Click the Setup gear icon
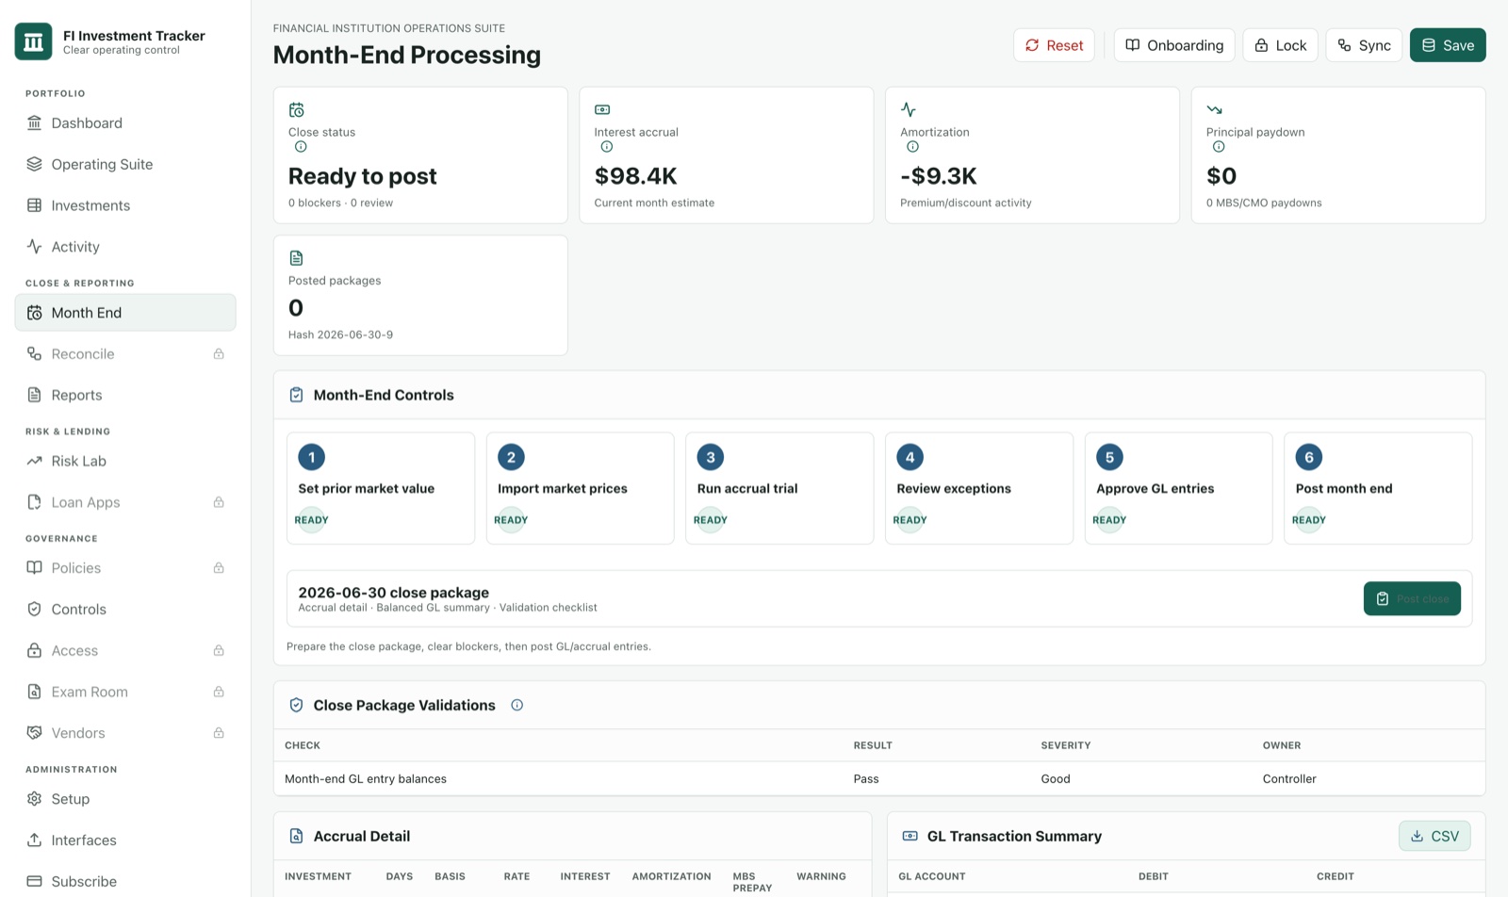 click(x=34, y=799)
